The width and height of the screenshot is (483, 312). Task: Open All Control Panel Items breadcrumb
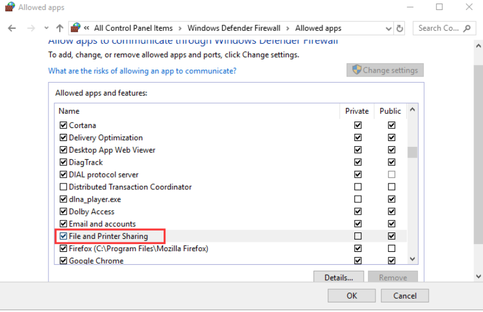point(133,28)
